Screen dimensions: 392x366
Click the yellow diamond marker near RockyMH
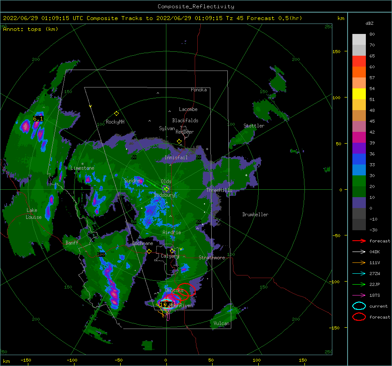[116, 114]
